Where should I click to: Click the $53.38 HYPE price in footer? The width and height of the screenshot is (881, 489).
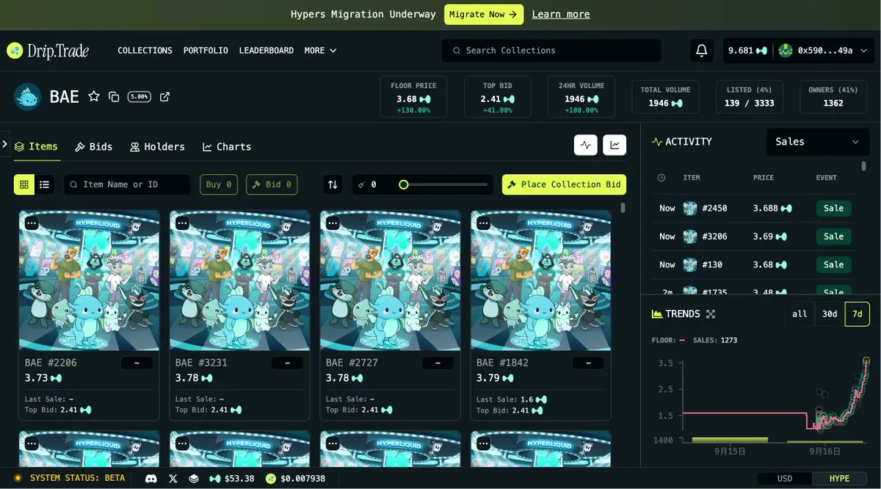click(x=231, y=479)
